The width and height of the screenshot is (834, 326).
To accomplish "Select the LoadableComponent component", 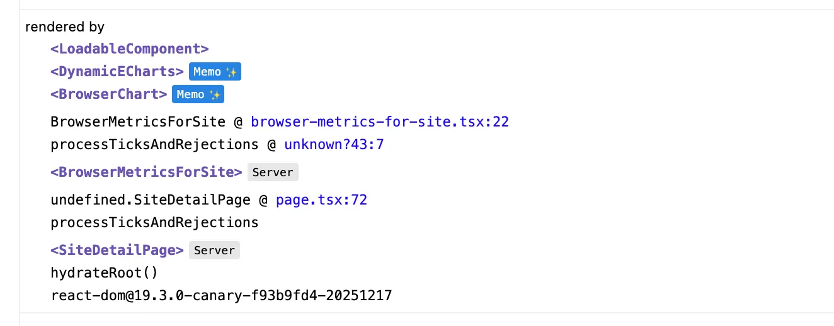I will click(x=130, y=48).
